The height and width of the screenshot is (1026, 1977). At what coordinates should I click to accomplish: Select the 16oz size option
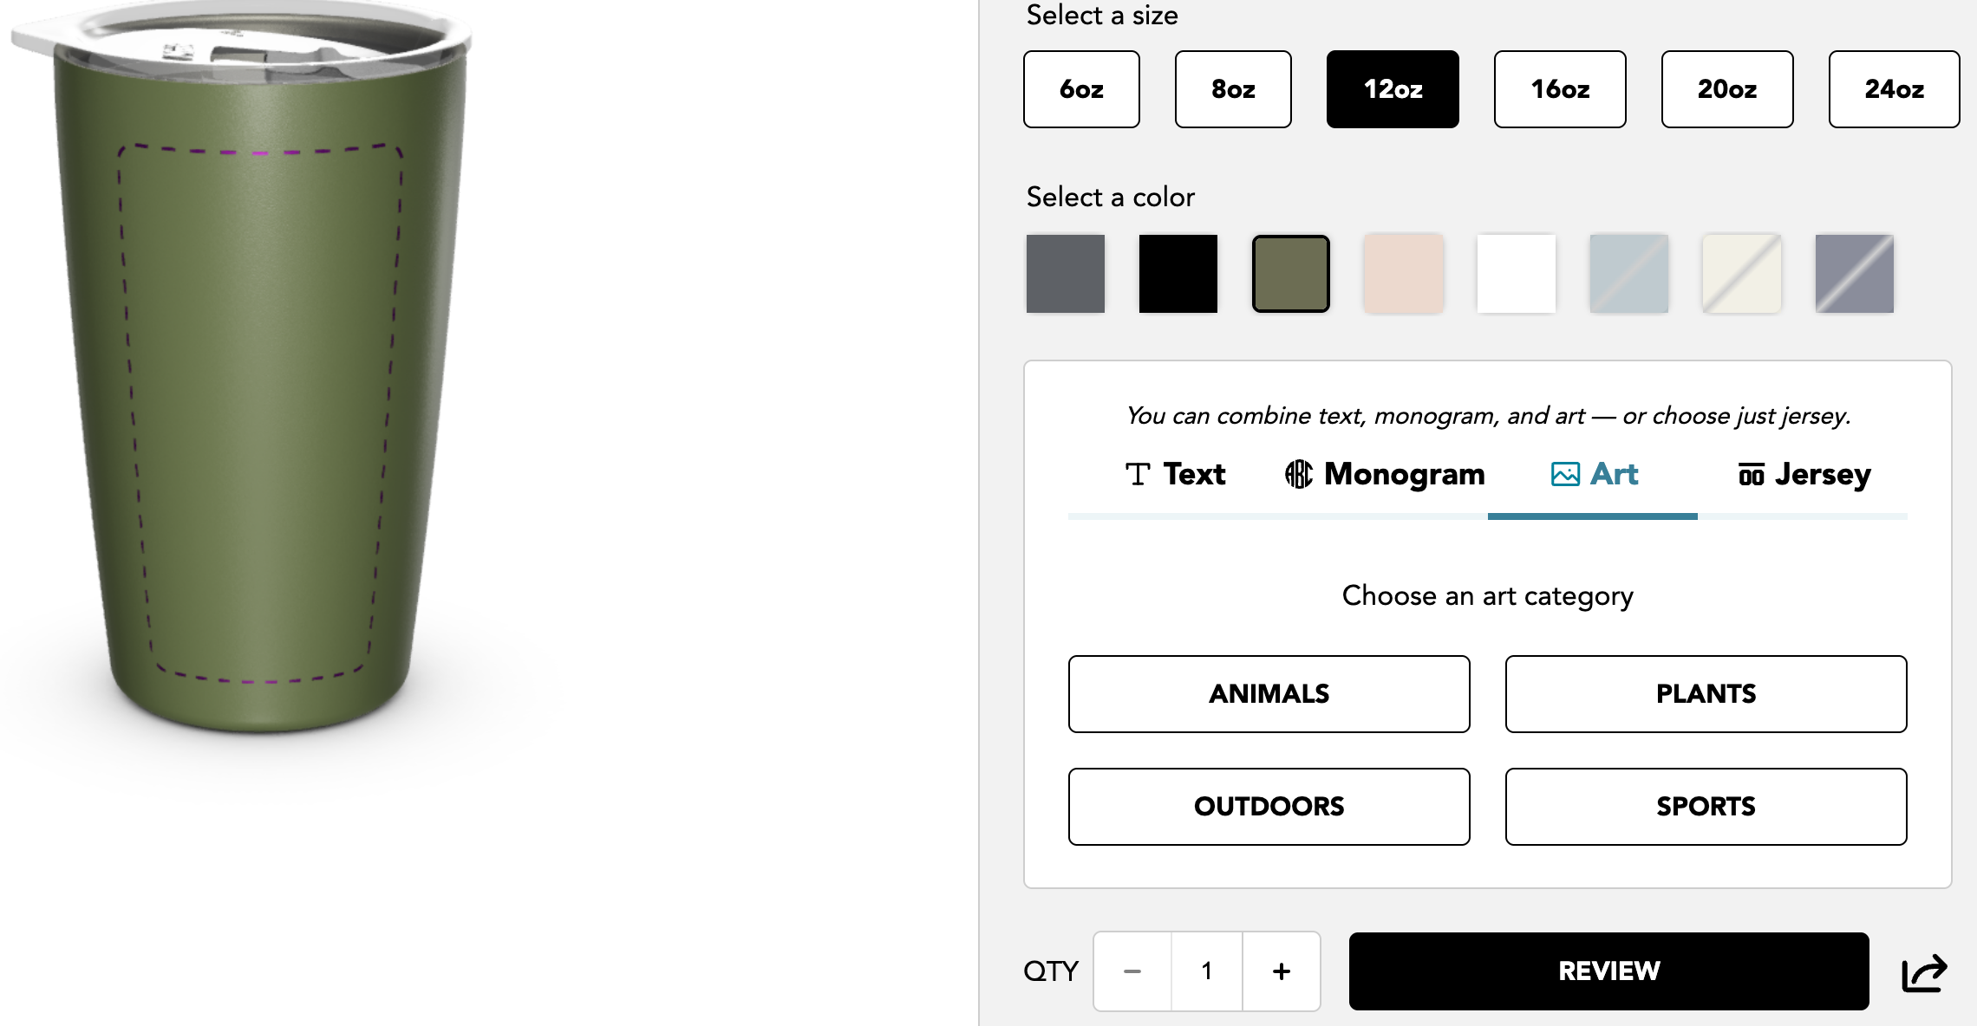pyautogui.click(x=1560, y=89)
